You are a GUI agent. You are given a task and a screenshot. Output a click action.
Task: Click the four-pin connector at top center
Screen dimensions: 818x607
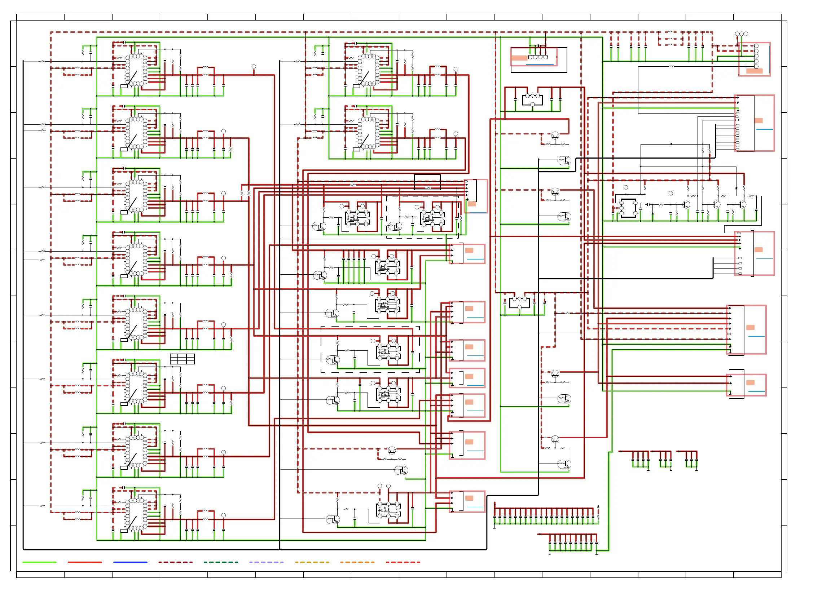(537, 57)
